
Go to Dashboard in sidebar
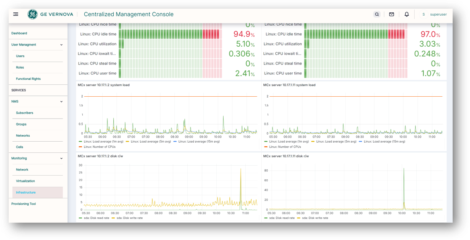pyautogui.click(x=19, y=33)
